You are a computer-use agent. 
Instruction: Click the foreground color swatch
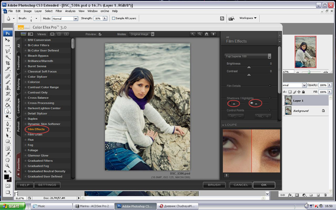pyautogui.click(x=7, y=177)
